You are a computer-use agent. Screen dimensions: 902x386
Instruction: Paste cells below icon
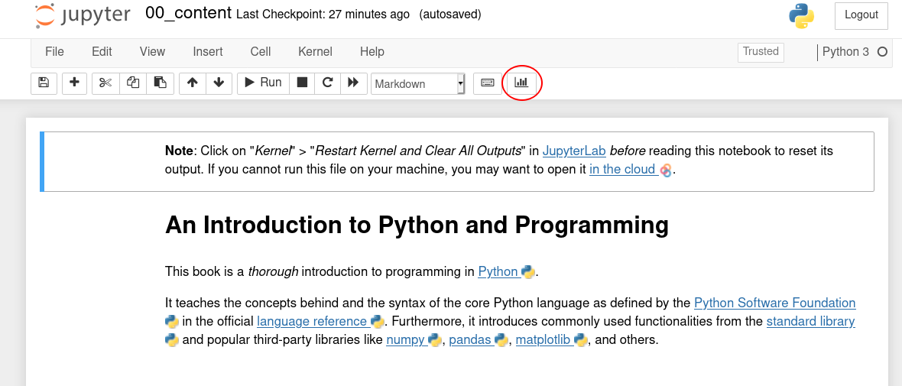[160, 83]
